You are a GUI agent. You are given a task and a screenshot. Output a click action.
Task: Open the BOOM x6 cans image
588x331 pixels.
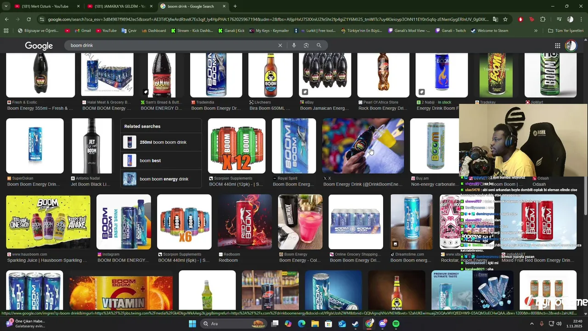184,222
